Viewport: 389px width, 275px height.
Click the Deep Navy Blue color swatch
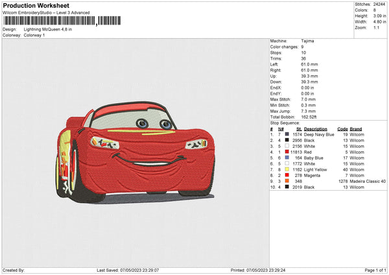click(x=287, y=134)
